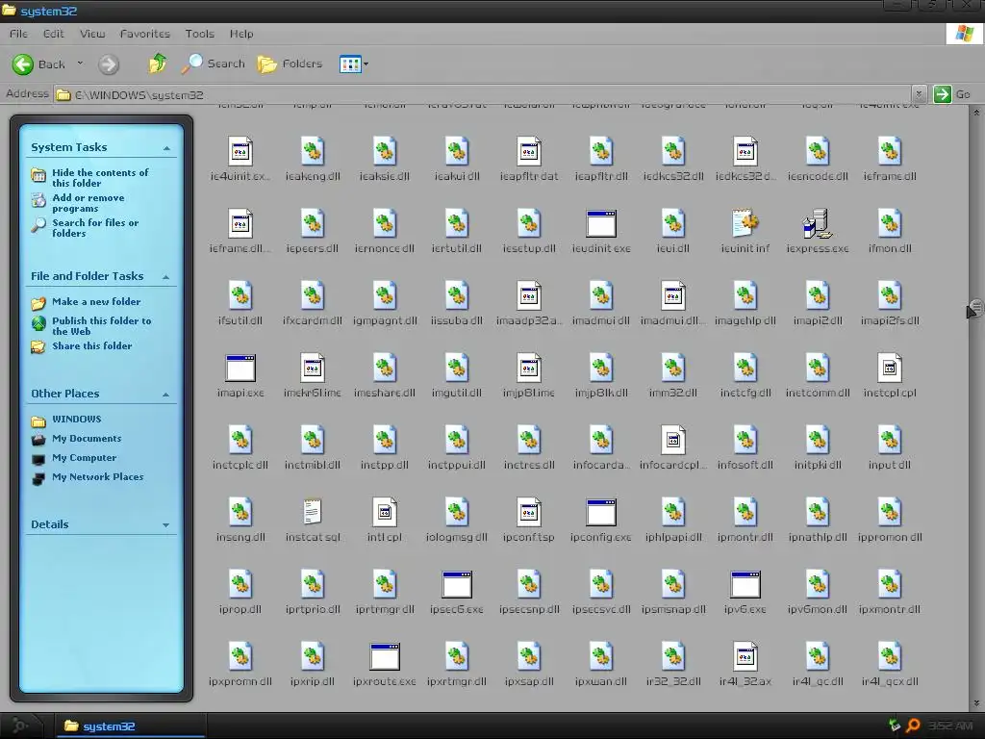Open the View menu
Viewport: 985px width, 739px height.
pos(92,34)
